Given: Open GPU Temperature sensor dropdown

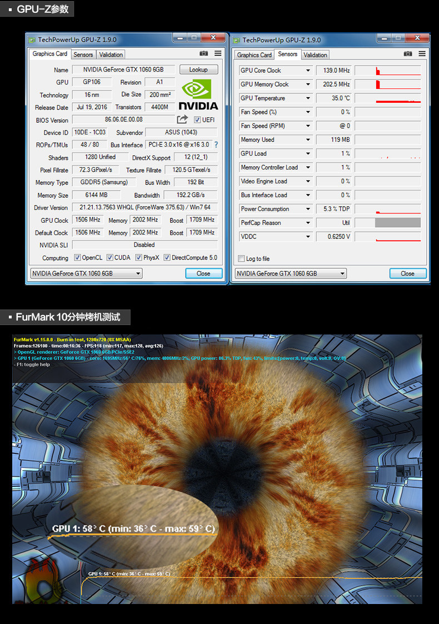Looking at the screenshot, I should pyautogui.click(x=308, y=98).
